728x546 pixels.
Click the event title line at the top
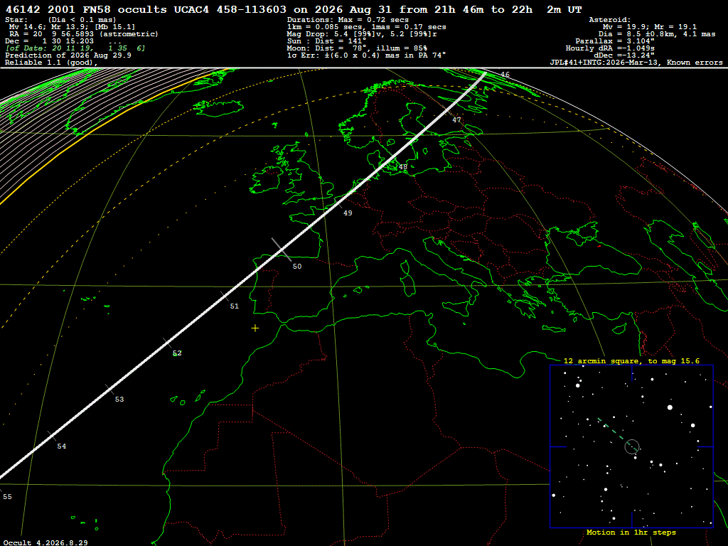[294, 10]
